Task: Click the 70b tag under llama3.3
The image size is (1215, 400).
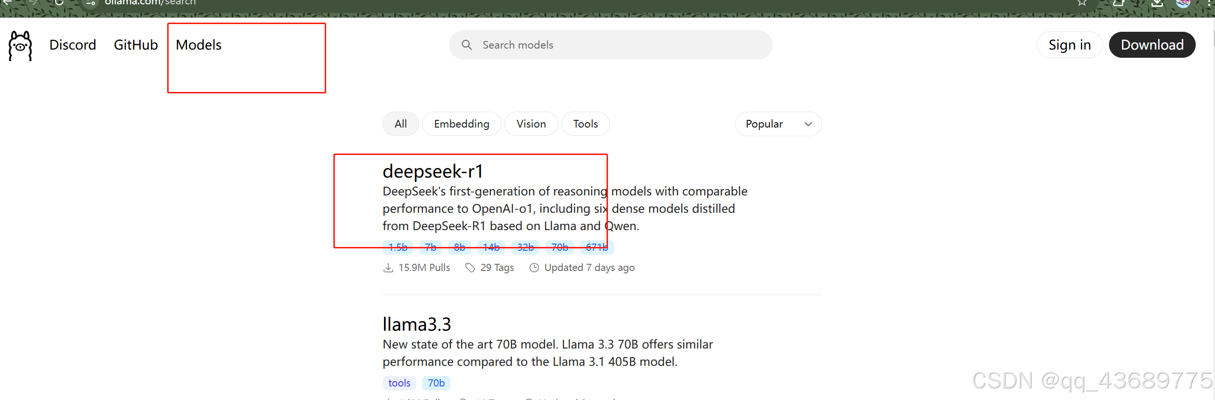Action: 436,383
